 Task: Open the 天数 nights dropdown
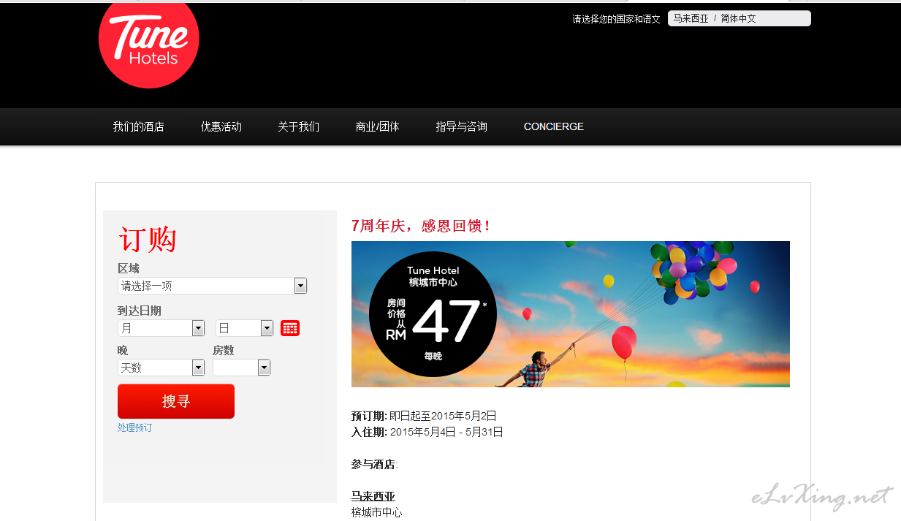[161, 368]
